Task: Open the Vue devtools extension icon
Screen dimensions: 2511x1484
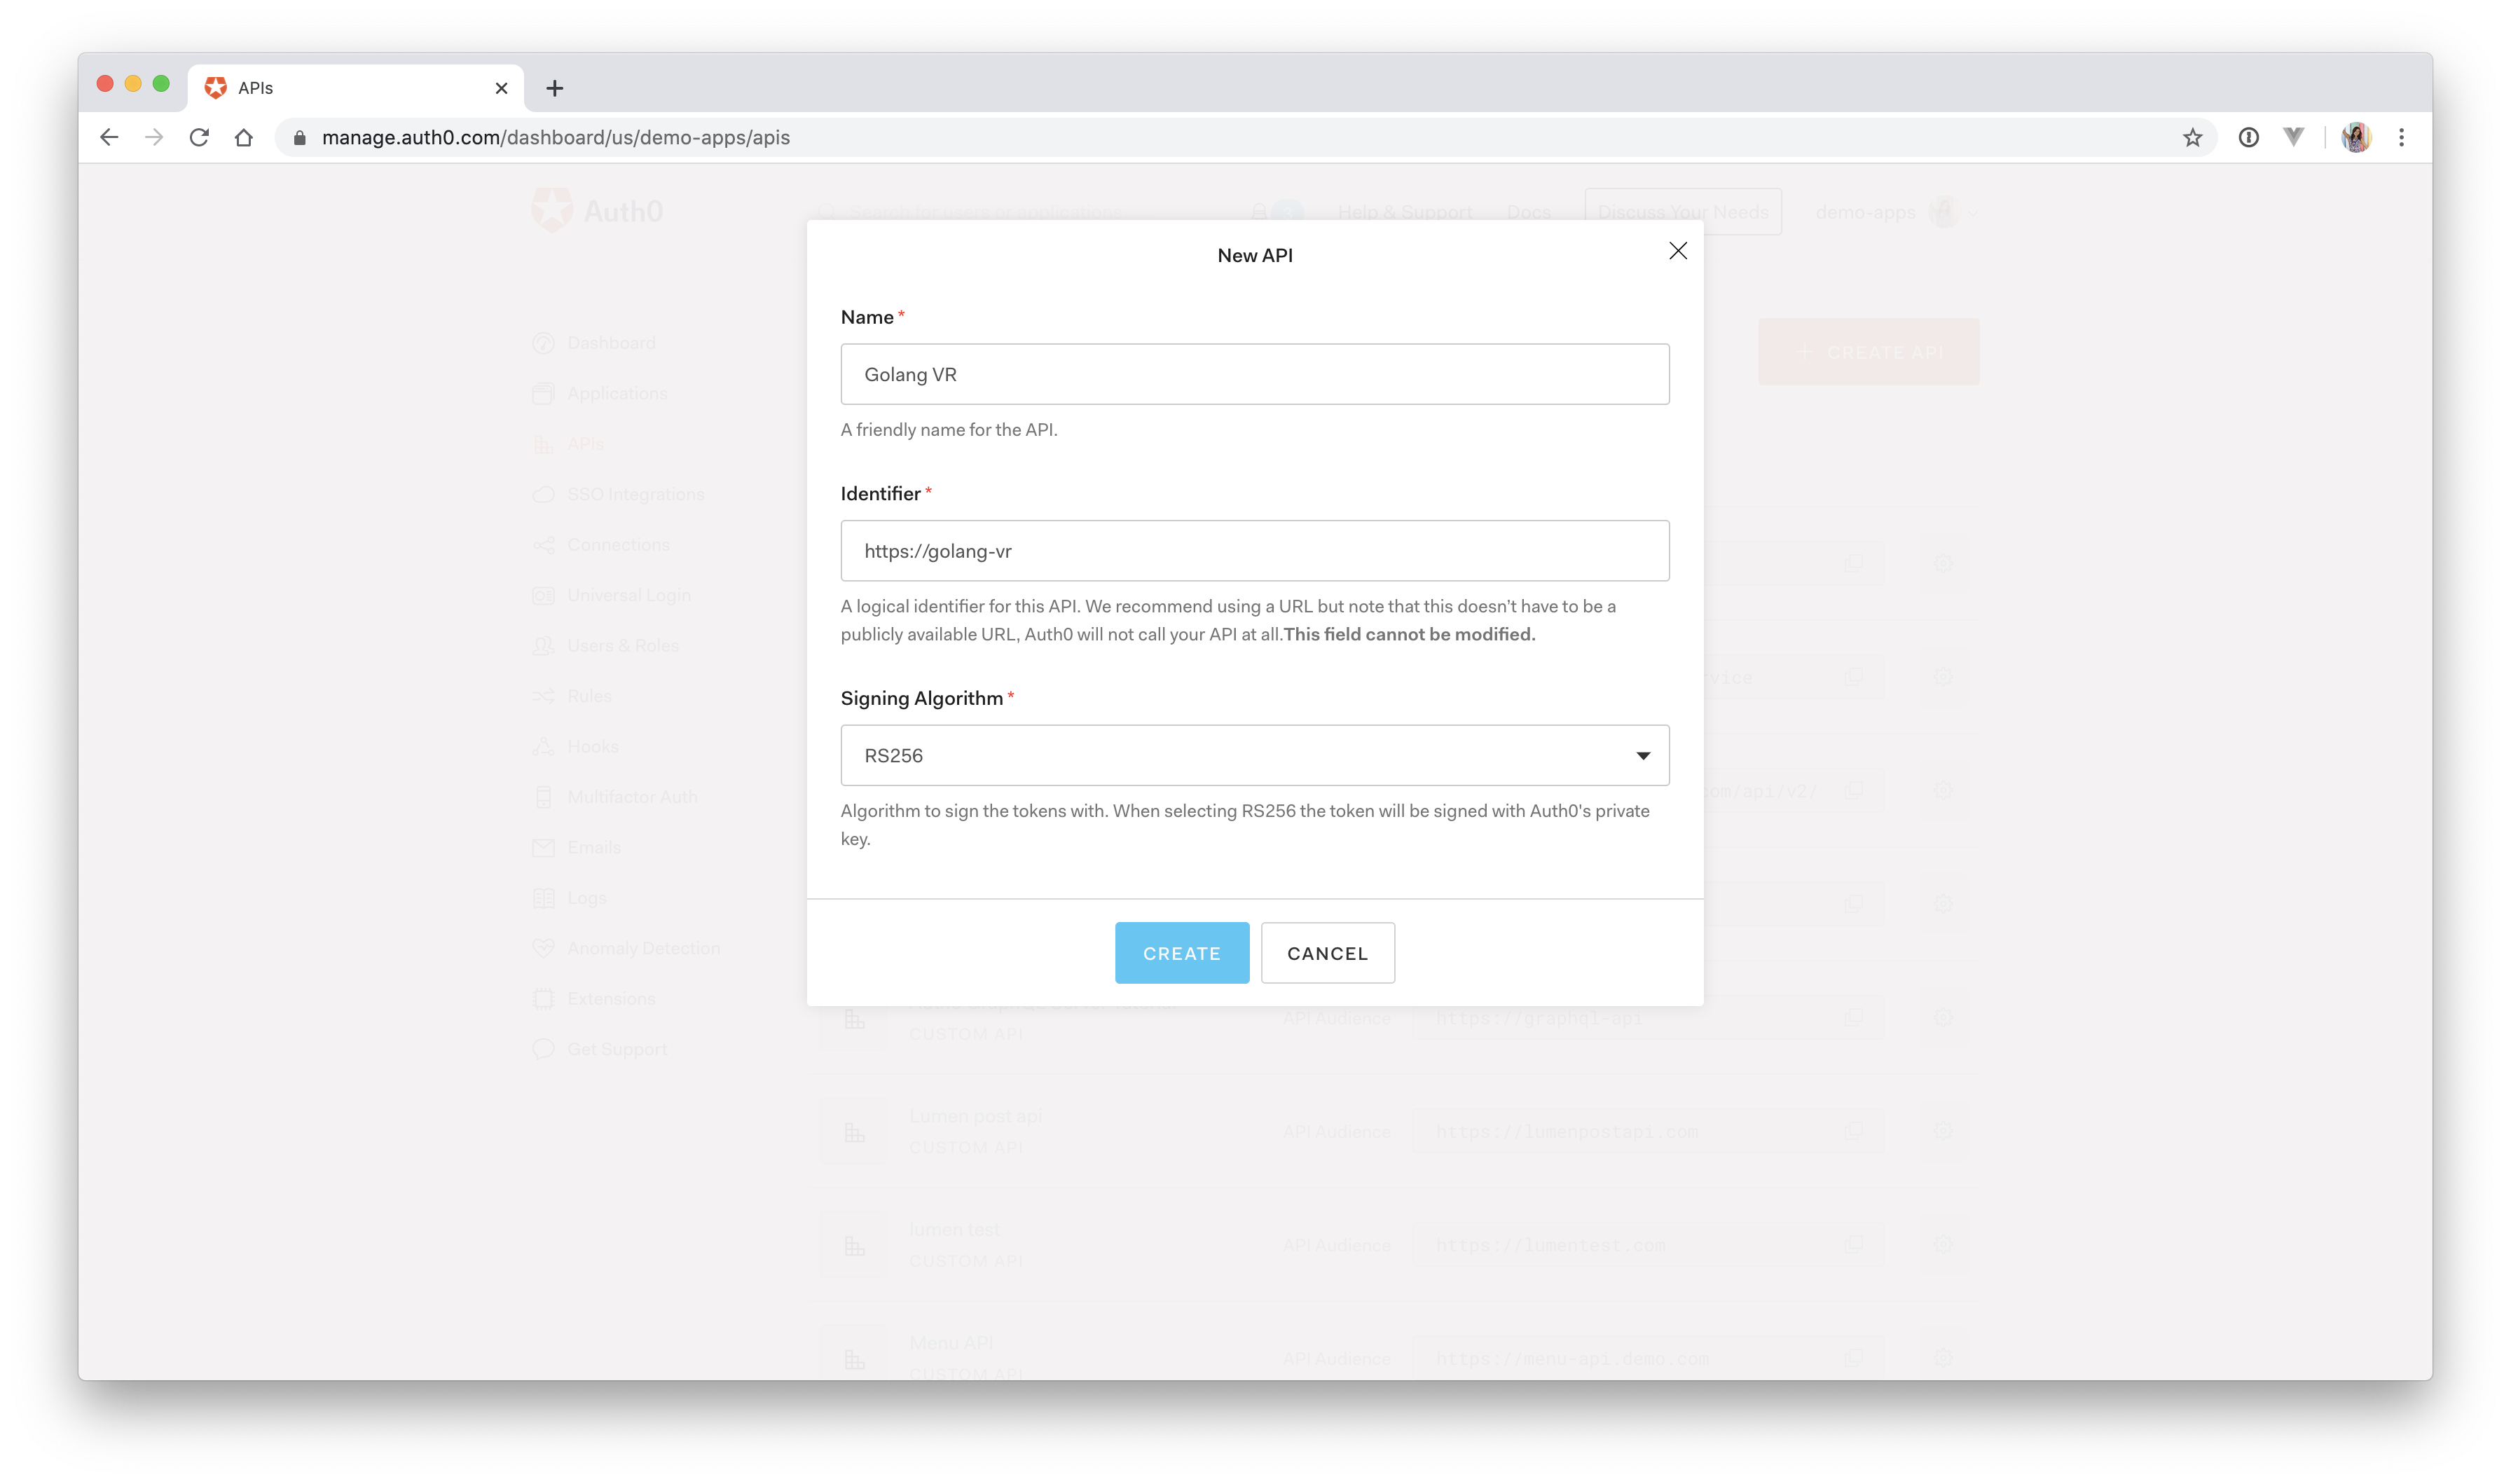Action: tap(2293, 137)
